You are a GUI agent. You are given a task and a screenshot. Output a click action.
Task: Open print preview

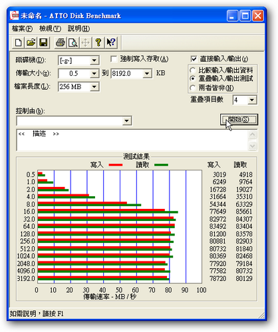coord(73,43)
